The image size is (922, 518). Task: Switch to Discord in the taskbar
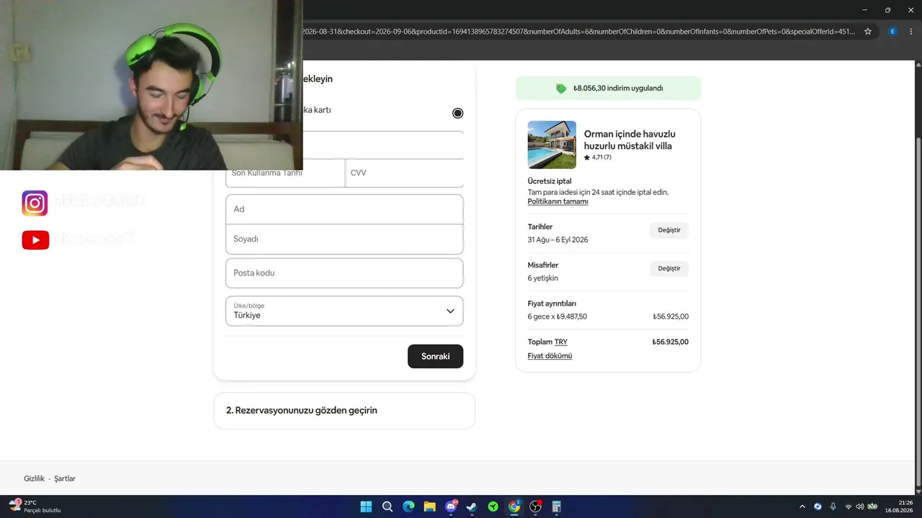tap(451, 506)
